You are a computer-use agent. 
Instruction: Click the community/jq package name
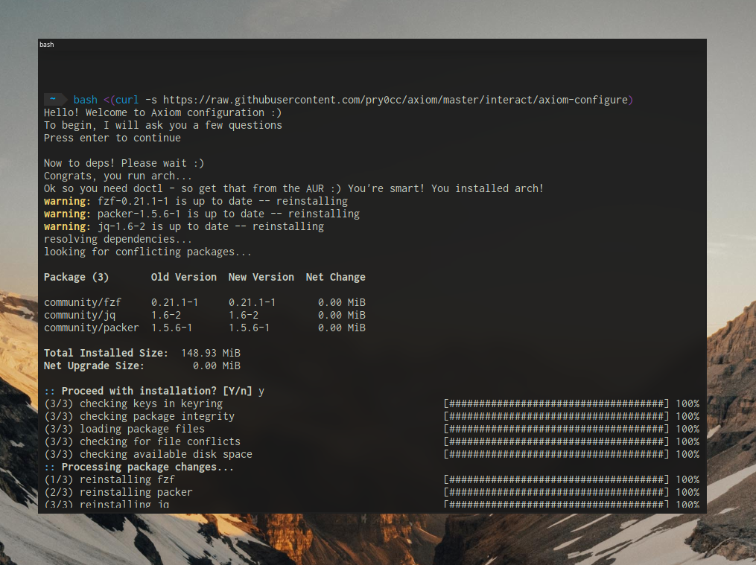80,315
